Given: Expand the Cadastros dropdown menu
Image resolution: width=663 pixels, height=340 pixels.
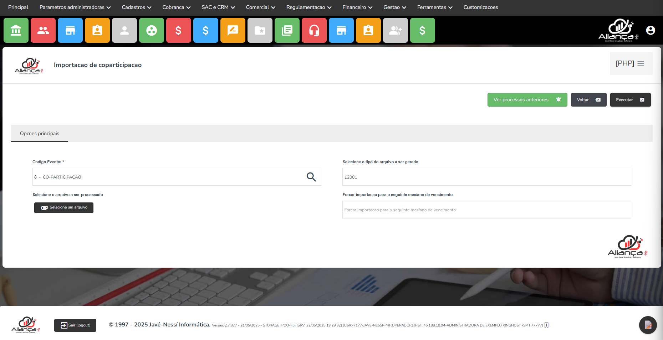Looking at the screenshot, I should click(x=136, y=7).
